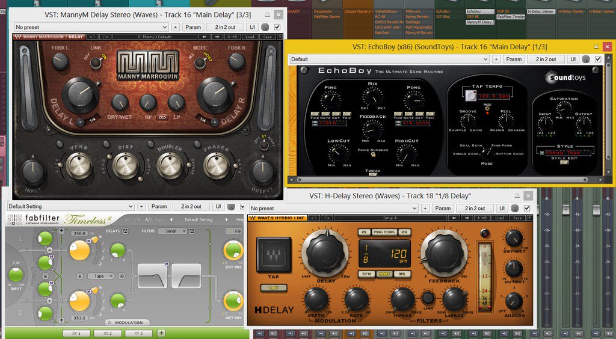Screen dimensions: 616x339
Task: Toggle the EchoBoy MIDI sync switch
Action: pyautogui.click(x=487, y=109)
